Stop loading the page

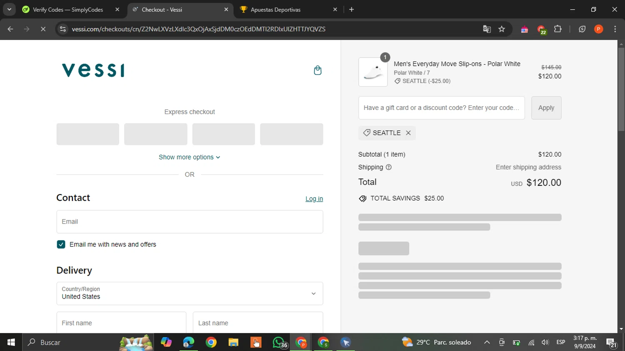click(x=43, y=29)
